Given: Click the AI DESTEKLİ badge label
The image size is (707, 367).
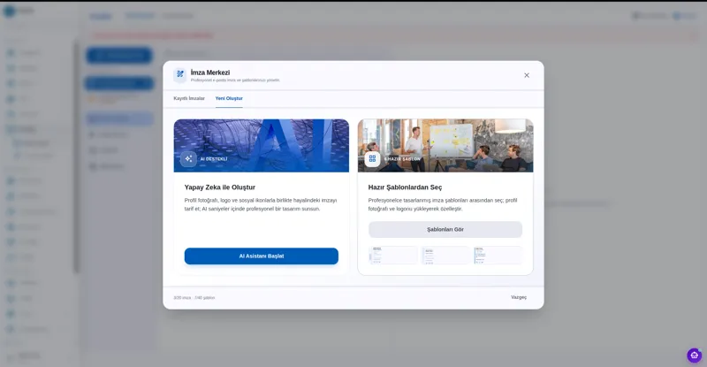Looking at the screenshot, I should pos(214,159).
